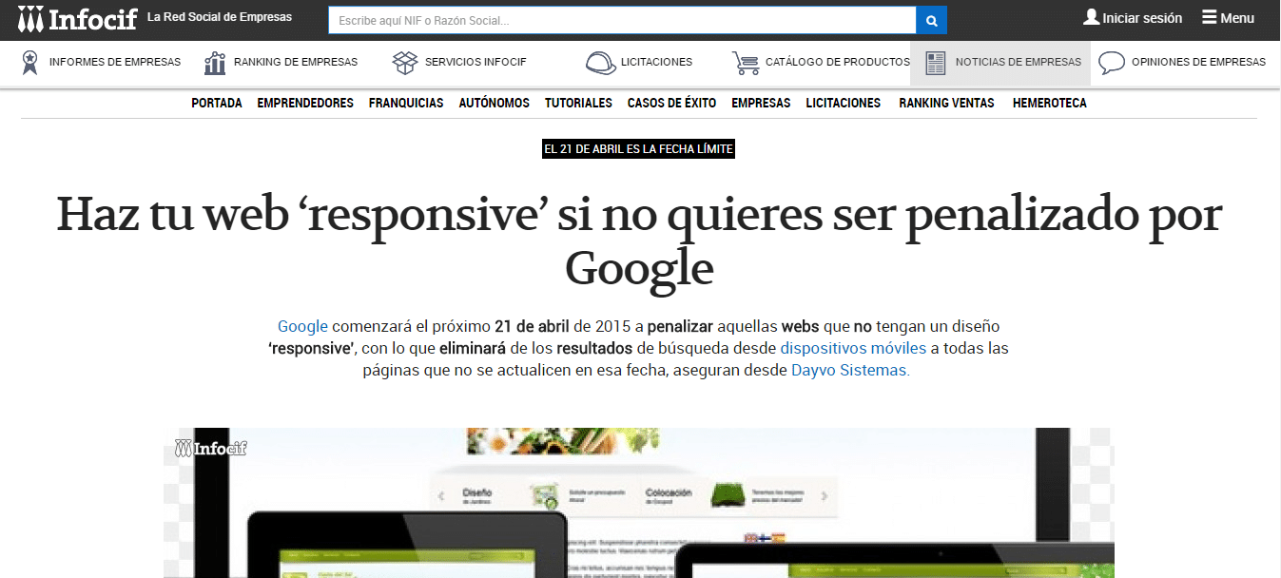This screenshot has height=578, width=1281.
Task: Click the medal icon for Informes de Empresas
Action: (x=30, y=63)
